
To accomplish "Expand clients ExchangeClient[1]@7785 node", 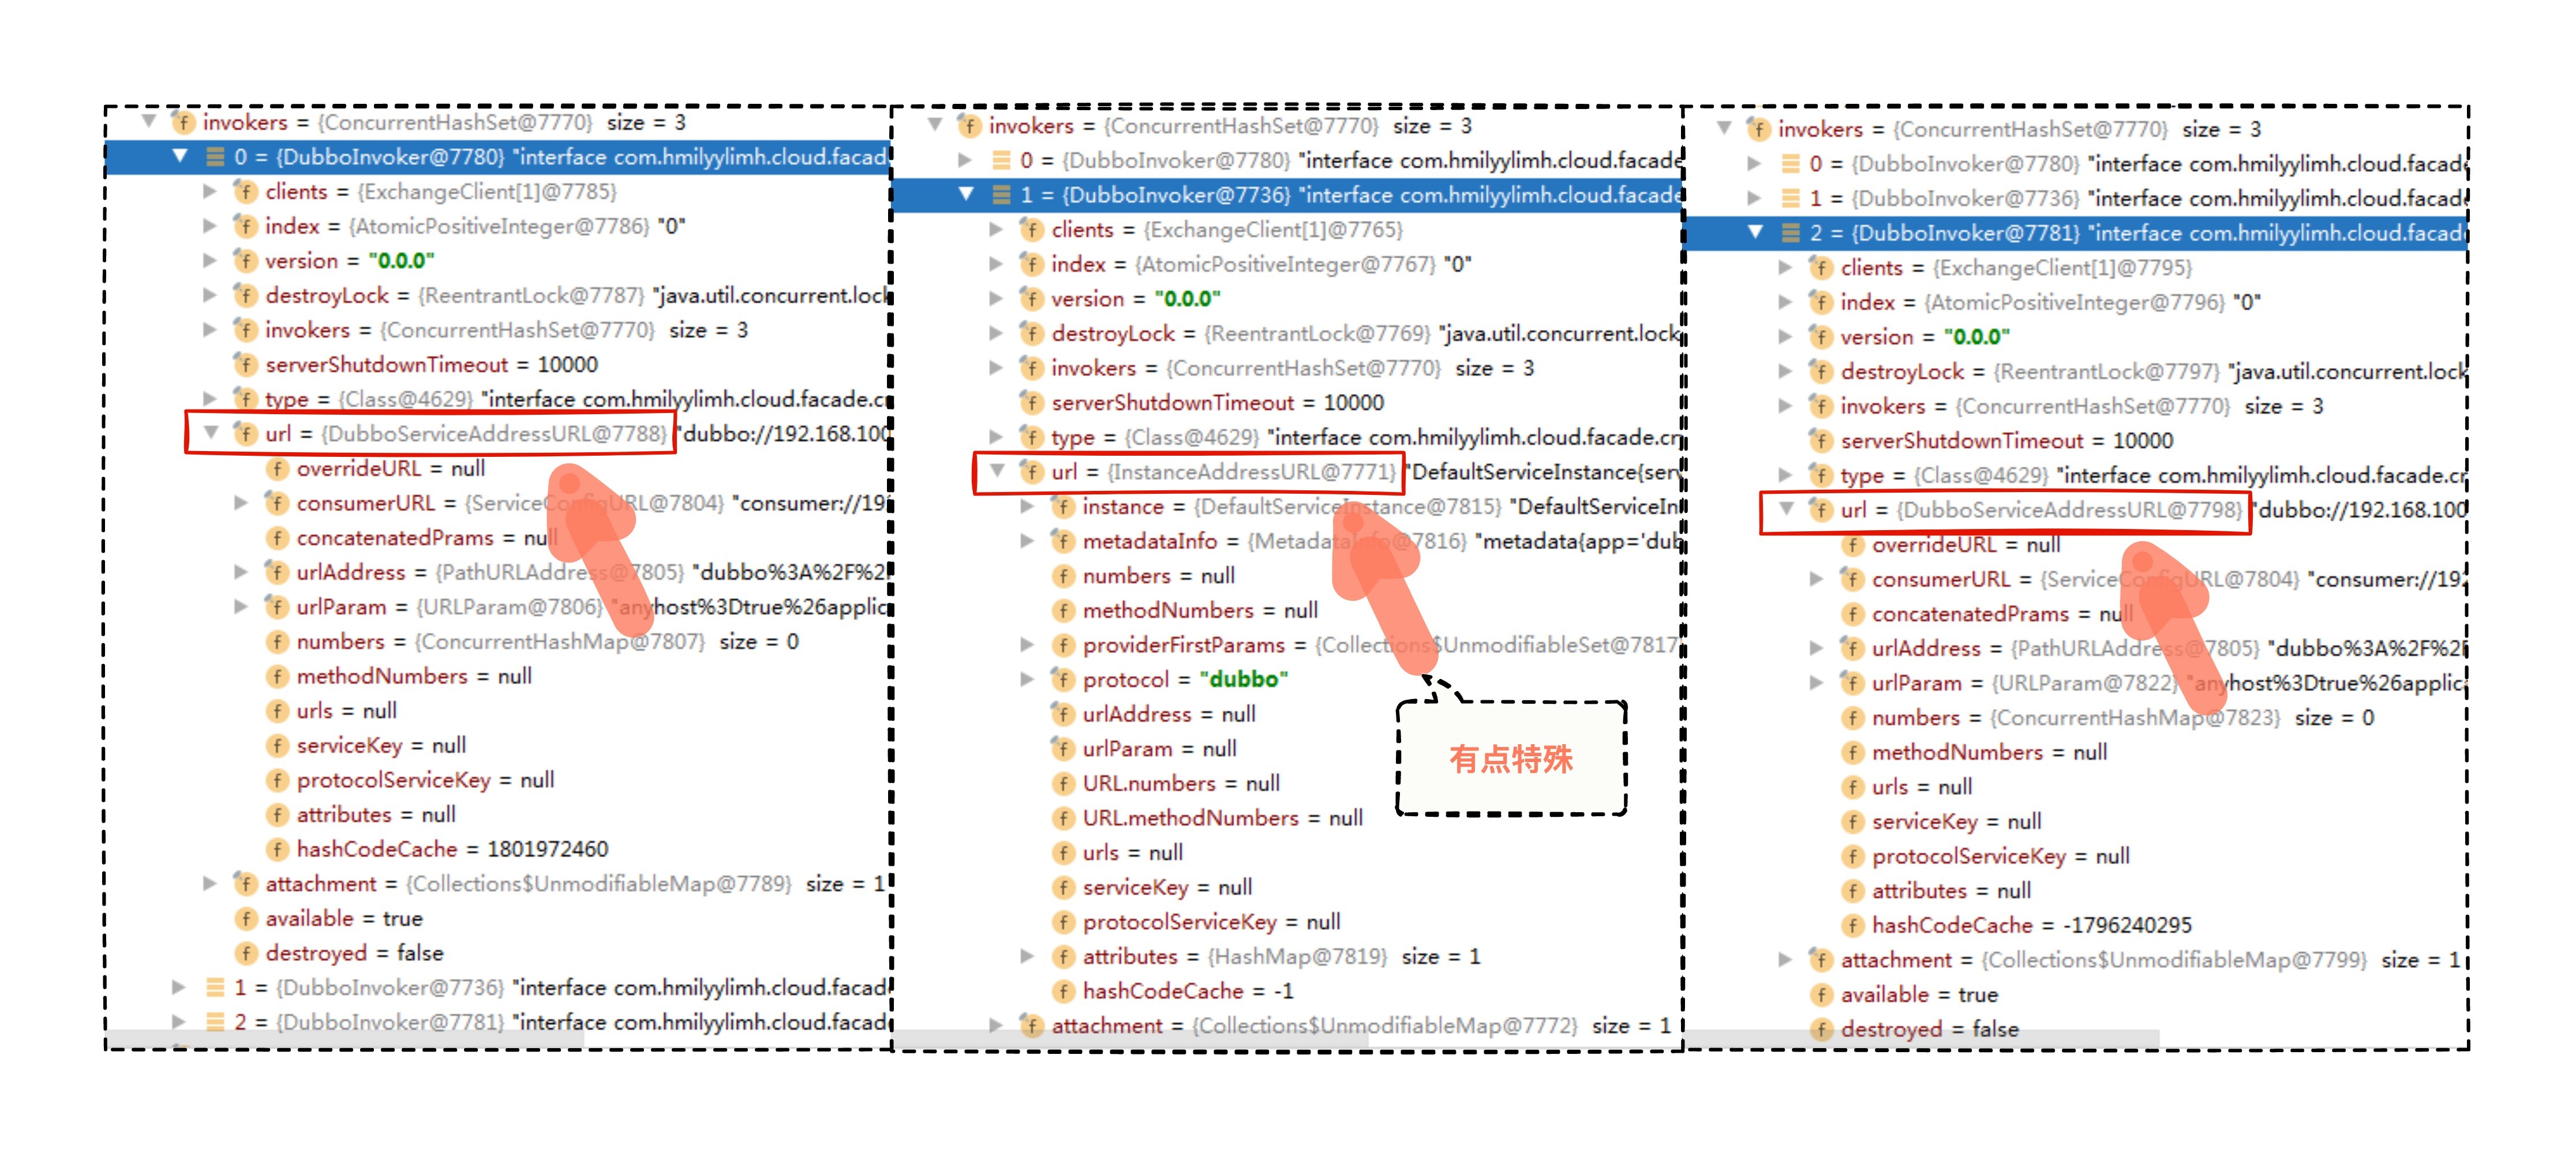I will pos(209,191).
